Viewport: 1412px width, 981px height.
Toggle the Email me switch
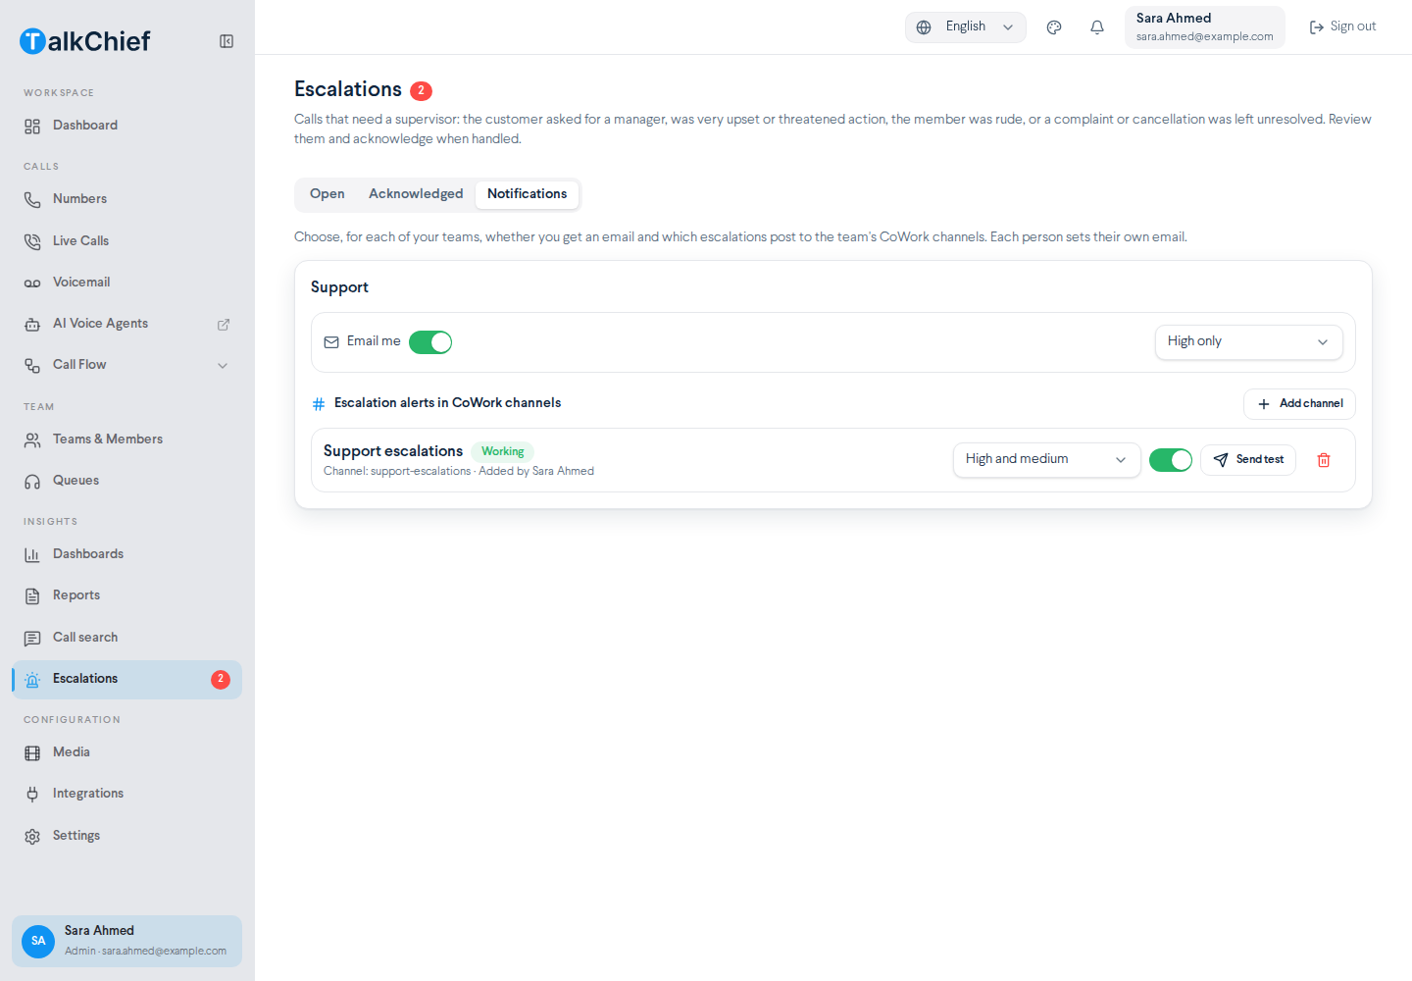click(x=430, y=342)
